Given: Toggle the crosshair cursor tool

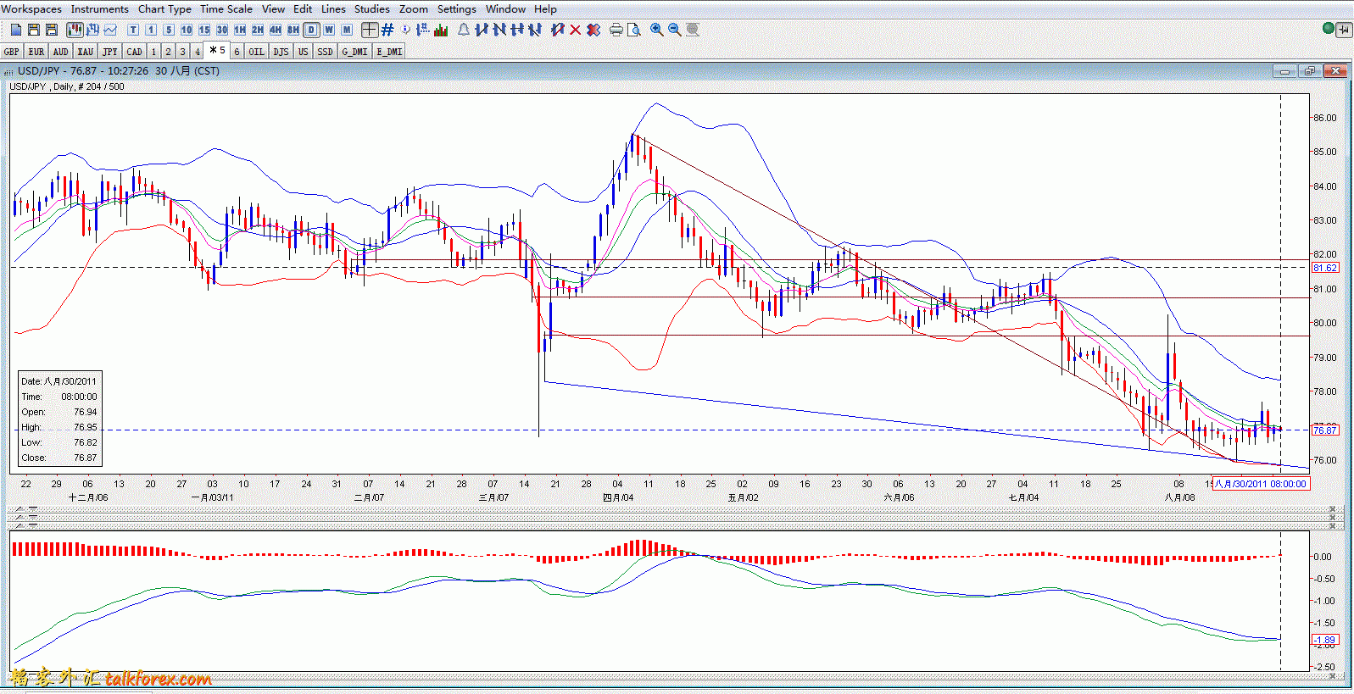Looking at the screenshot, I should pyautogui.click(x=370, y=30).
